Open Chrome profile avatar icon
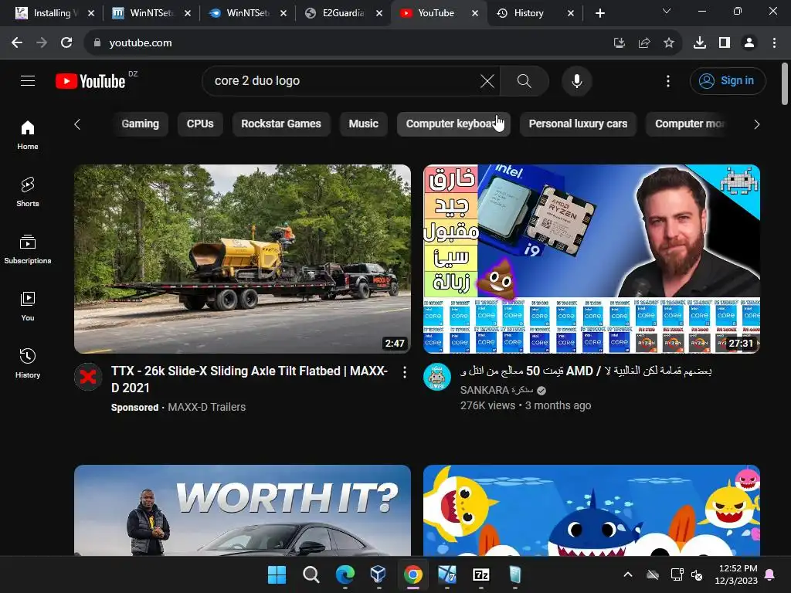This screenshot has height=593, width=791. tap(749, 43)
